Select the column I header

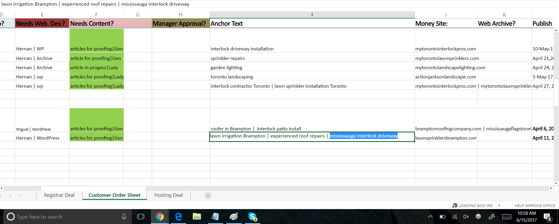tap(312, 15)
